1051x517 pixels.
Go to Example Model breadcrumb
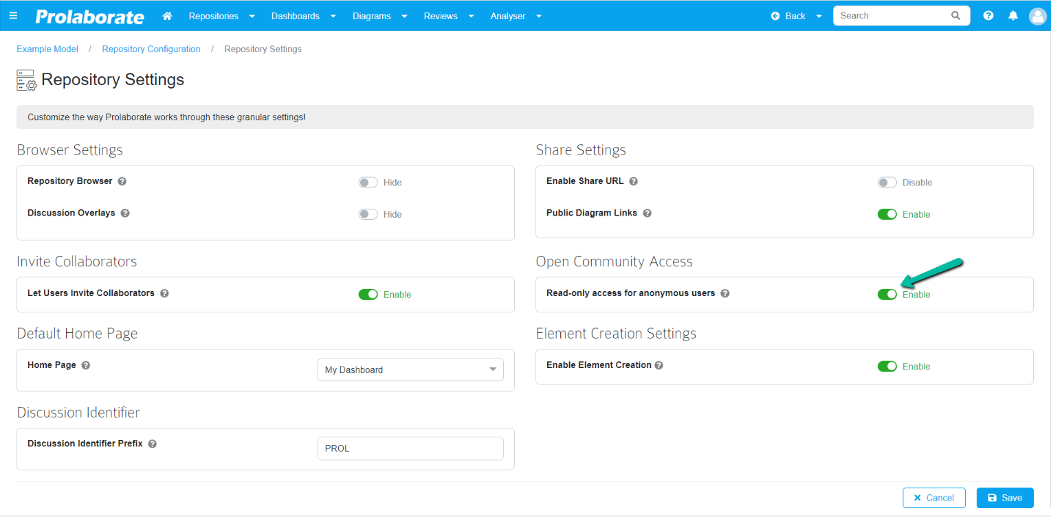[x=47, y=49]
